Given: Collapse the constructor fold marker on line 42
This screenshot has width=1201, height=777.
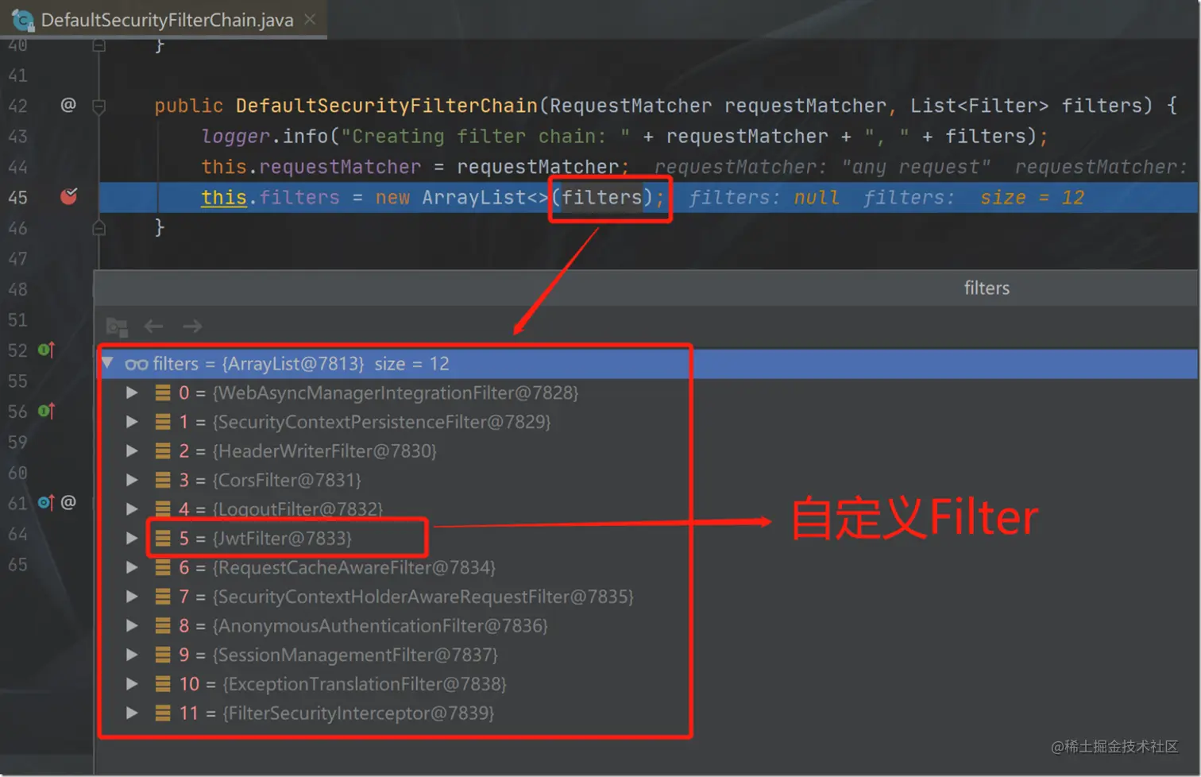Looking at the screenshot, I should click(99, 106).
